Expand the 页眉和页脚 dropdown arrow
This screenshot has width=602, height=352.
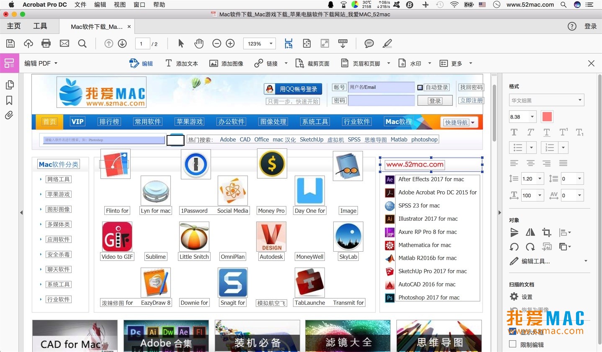(x=388, y=64)
